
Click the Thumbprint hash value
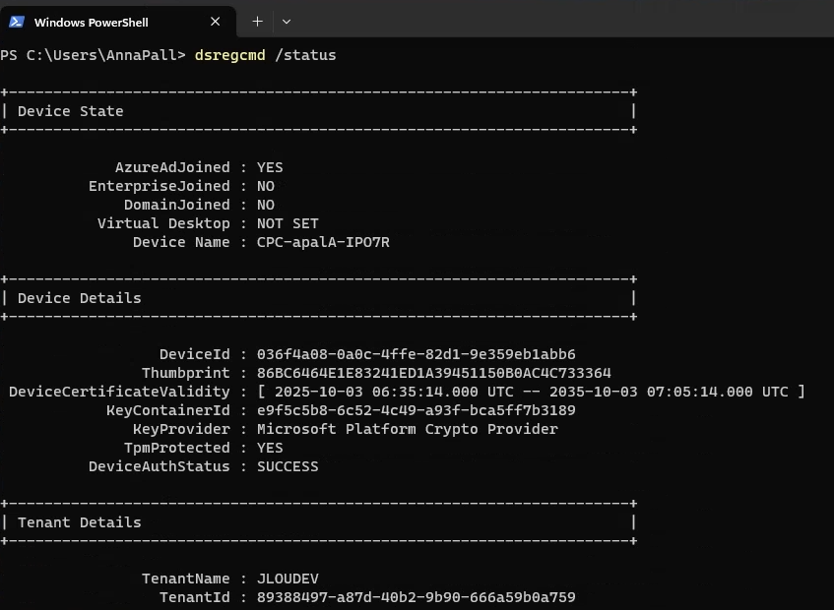point(433,373)
